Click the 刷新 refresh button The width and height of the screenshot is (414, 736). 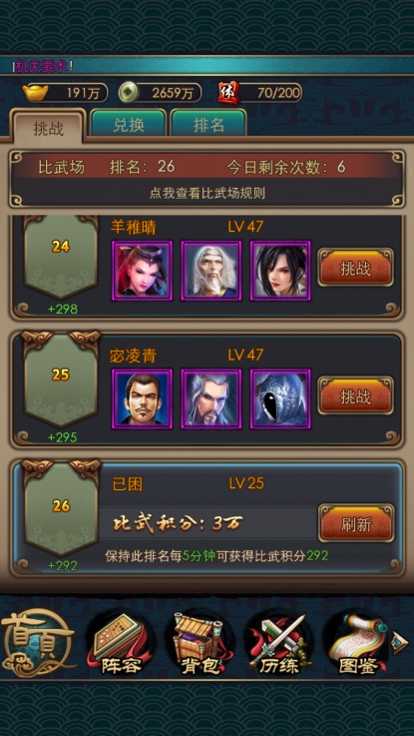(356, 523)
